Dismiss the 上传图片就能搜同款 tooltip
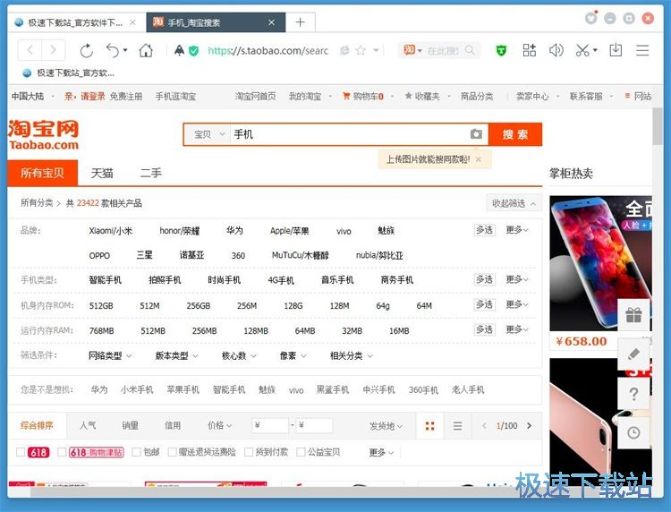671x512 pixels. [x=479, y=159]
